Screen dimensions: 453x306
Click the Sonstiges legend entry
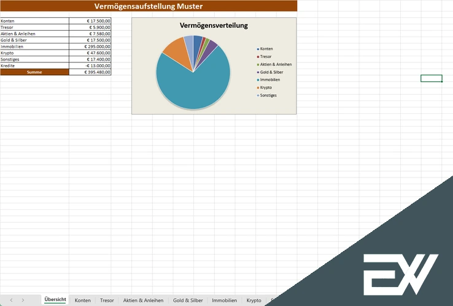[x=266, y=95]
